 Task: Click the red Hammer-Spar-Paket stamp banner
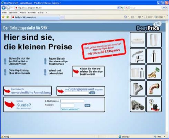click(x=104, y=49)
